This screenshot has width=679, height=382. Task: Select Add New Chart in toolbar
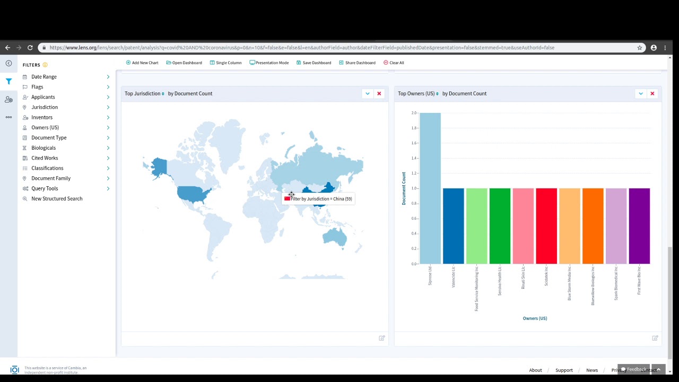pos(142,63)
